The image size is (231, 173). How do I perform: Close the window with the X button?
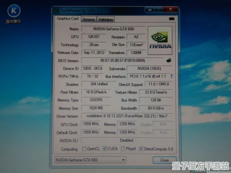click(x=171, y=9)
